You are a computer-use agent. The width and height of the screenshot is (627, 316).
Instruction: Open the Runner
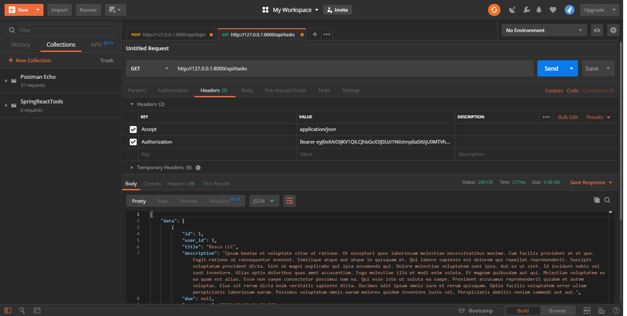coord(88,10)
